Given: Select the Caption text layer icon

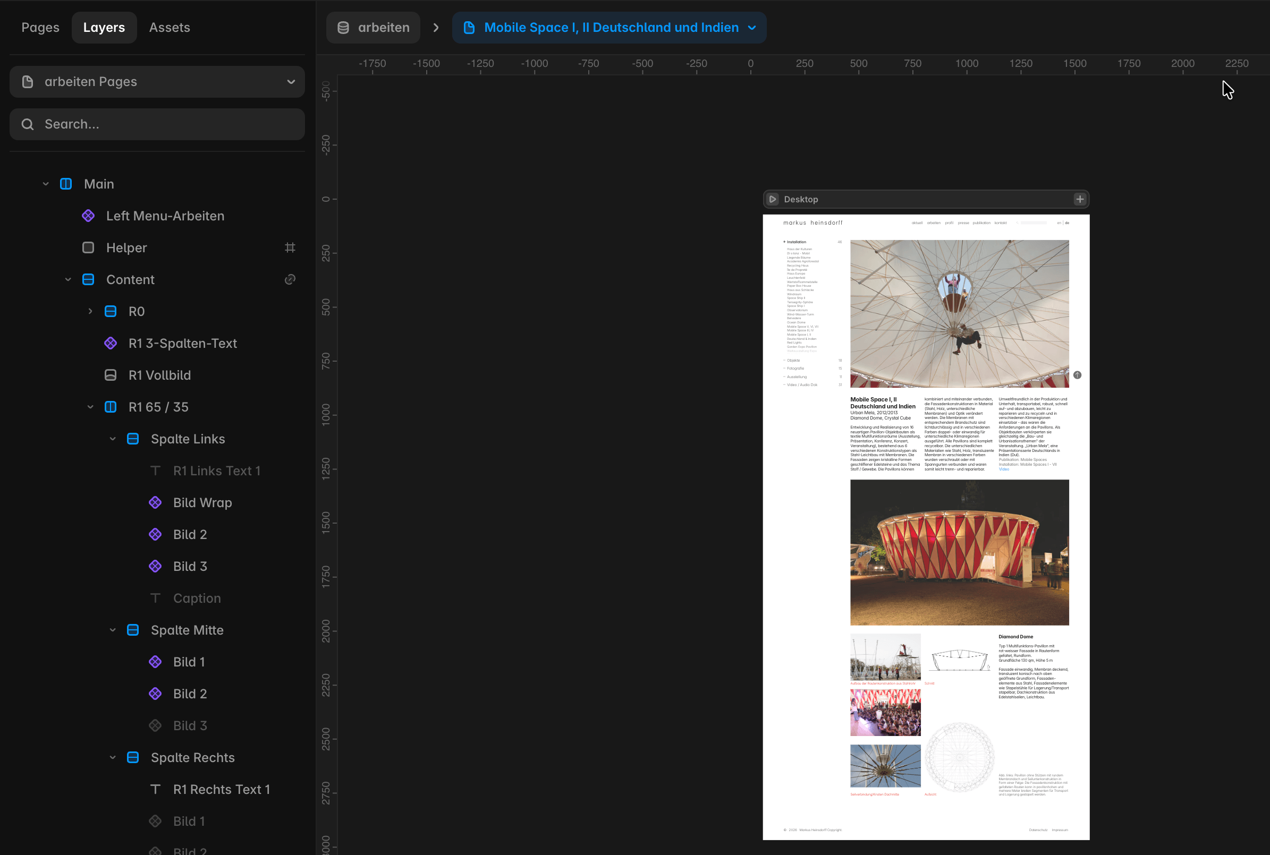Looking at the screenshot, I should (156, 598).
